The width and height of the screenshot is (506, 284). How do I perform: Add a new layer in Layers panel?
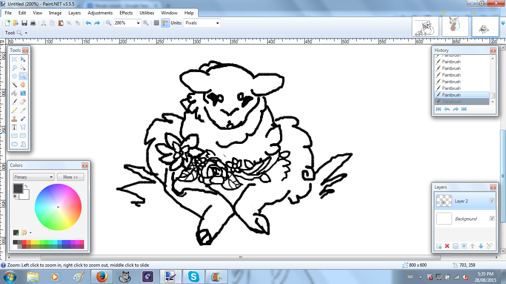[x=439, y=246]
